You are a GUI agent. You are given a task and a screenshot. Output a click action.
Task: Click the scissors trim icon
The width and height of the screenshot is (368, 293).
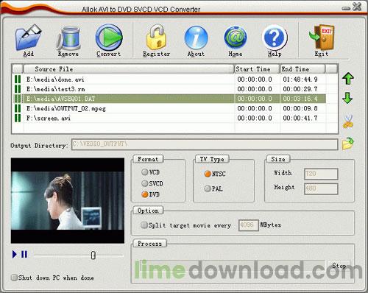(348, 121)
